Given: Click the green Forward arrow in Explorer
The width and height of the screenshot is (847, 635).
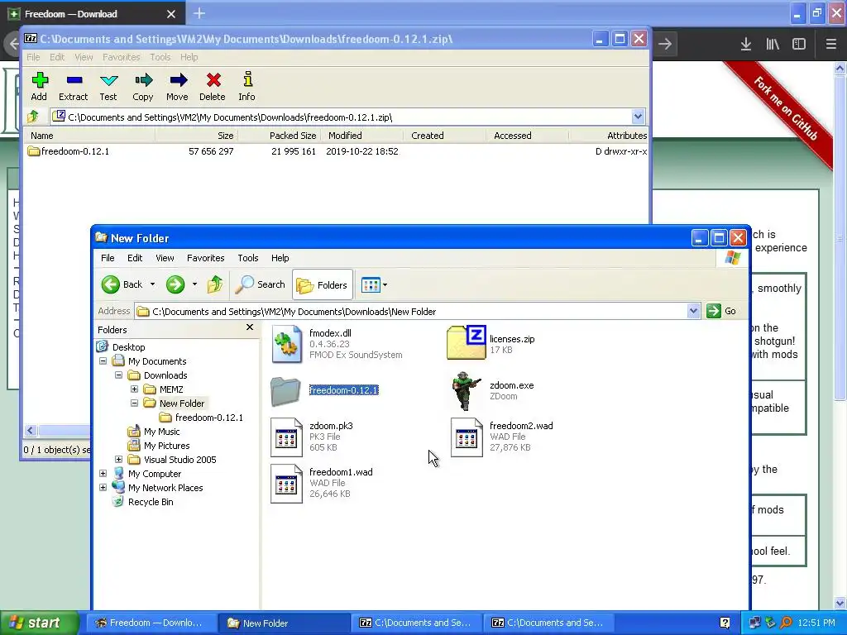Looking at the screenshot, I should tap(175, 284).
